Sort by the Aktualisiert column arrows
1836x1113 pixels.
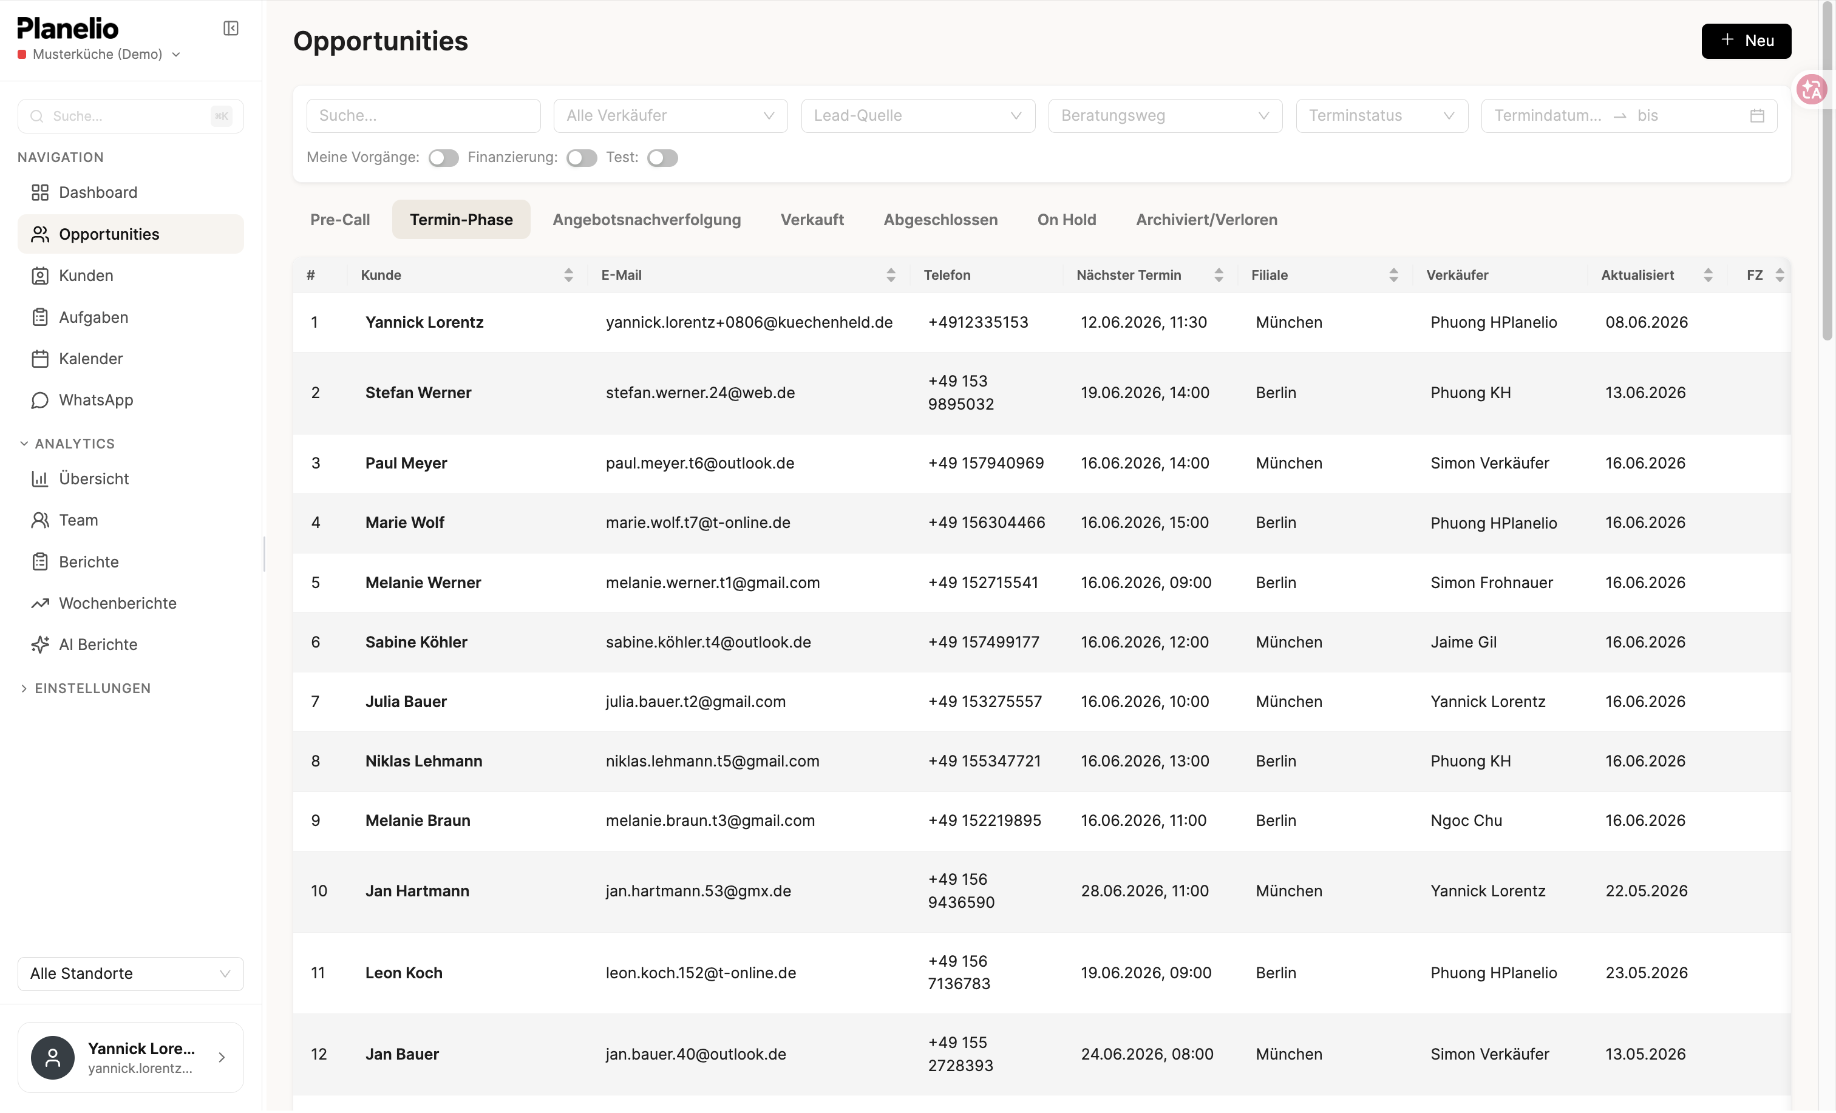pos(1708,276)
